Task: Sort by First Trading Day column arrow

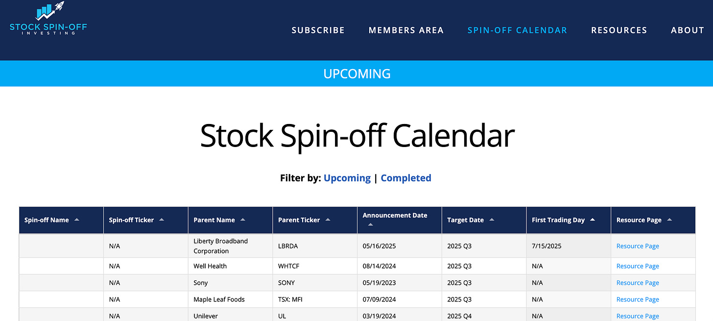Action: [593, 220]
